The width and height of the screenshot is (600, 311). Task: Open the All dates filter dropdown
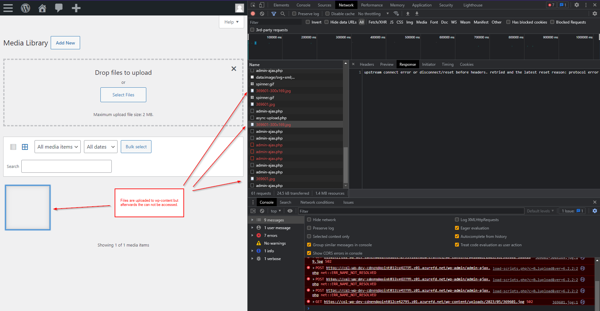click(x=100, y=147)
